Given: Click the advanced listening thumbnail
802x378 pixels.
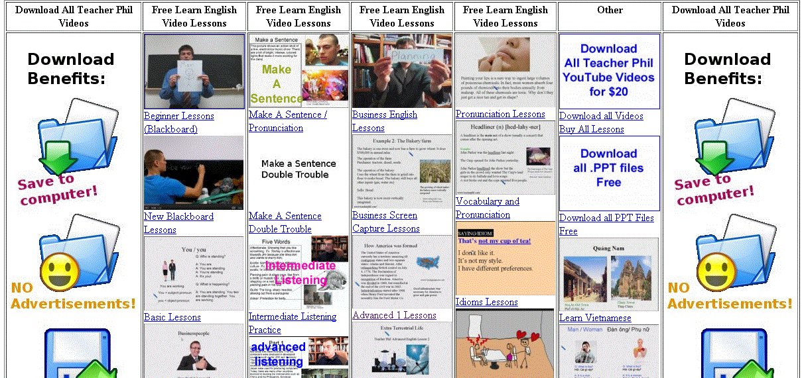Looking at the screenshot, I should [299, 357].
